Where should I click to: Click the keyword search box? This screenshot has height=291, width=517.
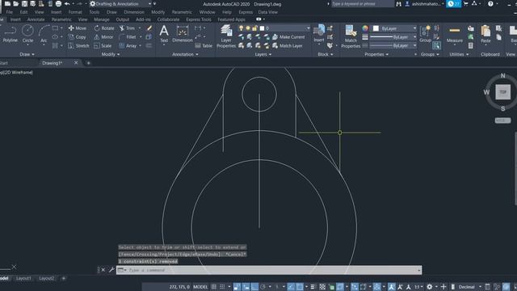pos(362,4)
